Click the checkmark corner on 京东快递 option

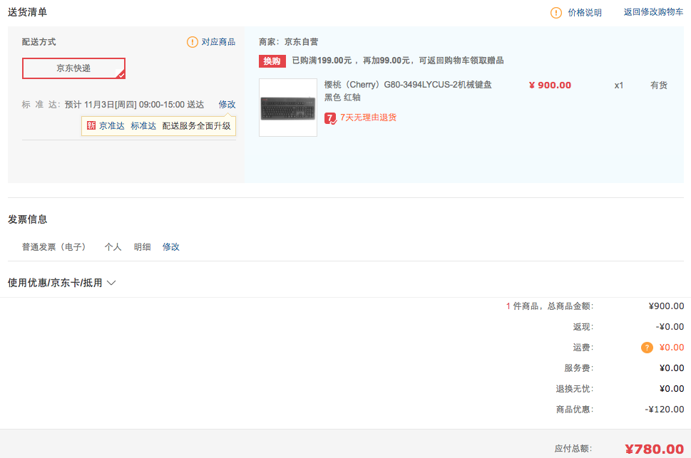click(x=121, y=76)
